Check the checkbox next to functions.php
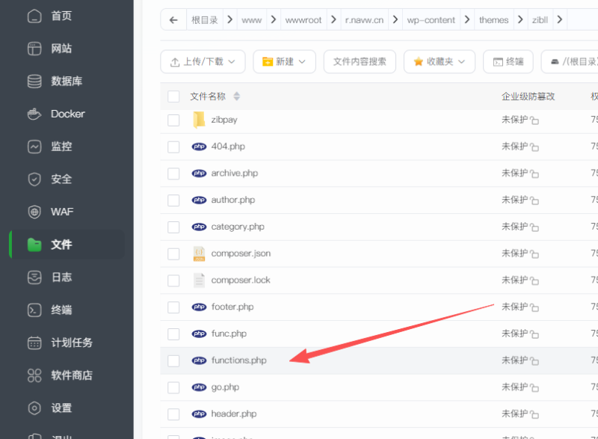This screenshot has width=598, height=439. (173, 360)
